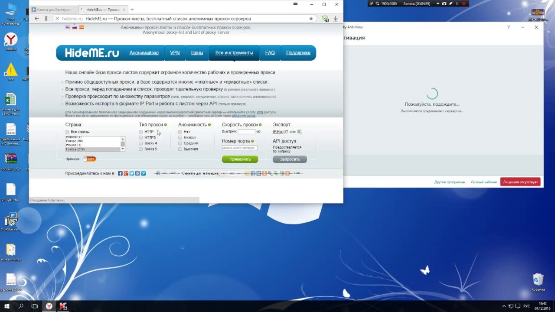Open the Анонимайзер menu item
Viewport: 555px width, 312px height.
144,53
